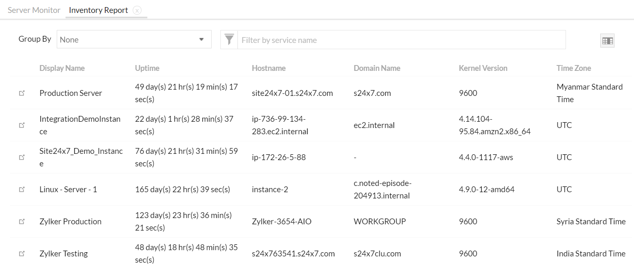
Task: Open the column chooser grid icon
Action: pos(607,40)
